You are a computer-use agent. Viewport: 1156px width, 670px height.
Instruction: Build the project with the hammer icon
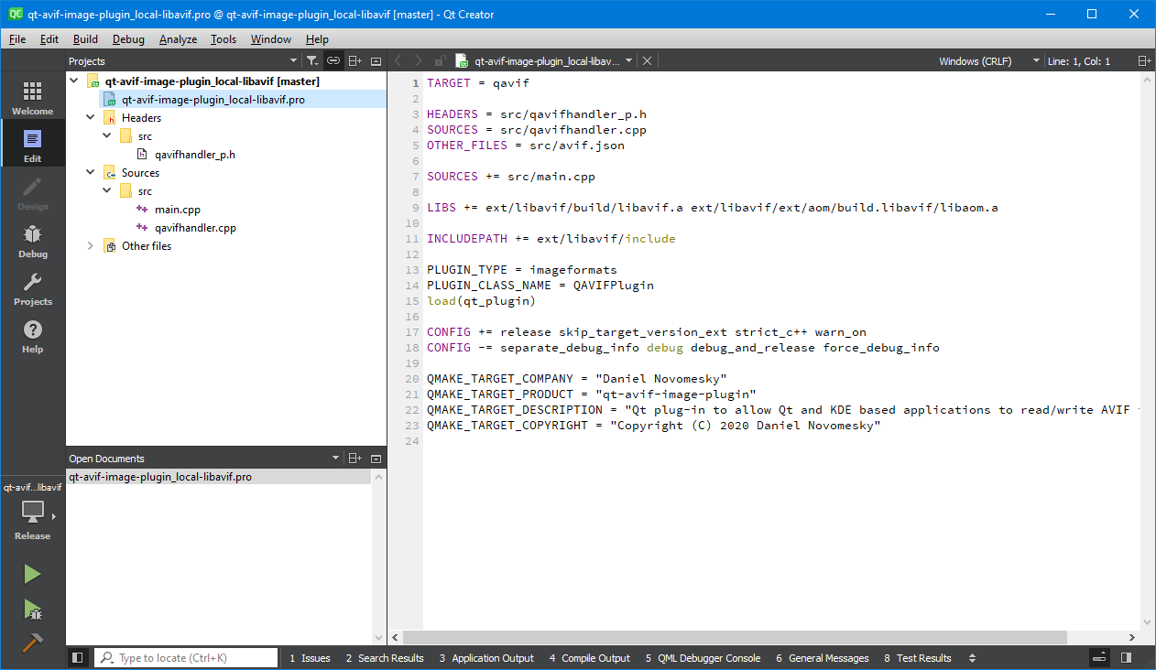pos(32,643)
